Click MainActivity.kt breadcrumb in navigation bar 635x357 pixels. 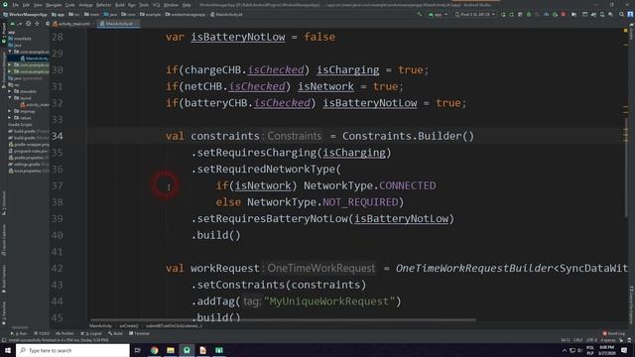click(226, 14)
